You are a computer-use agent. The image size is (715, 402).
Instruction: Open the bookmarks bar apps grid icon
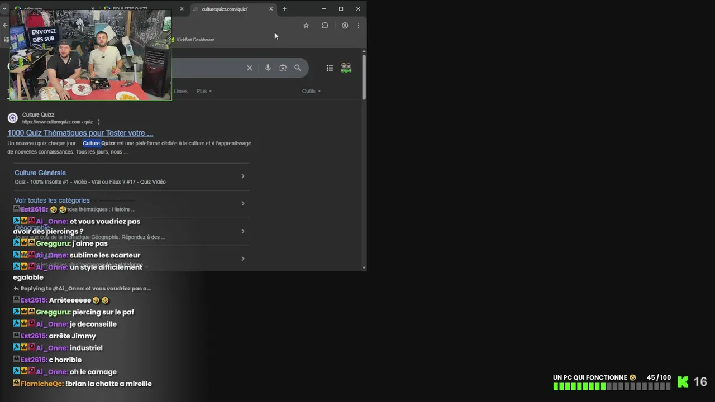pos(7,40)
